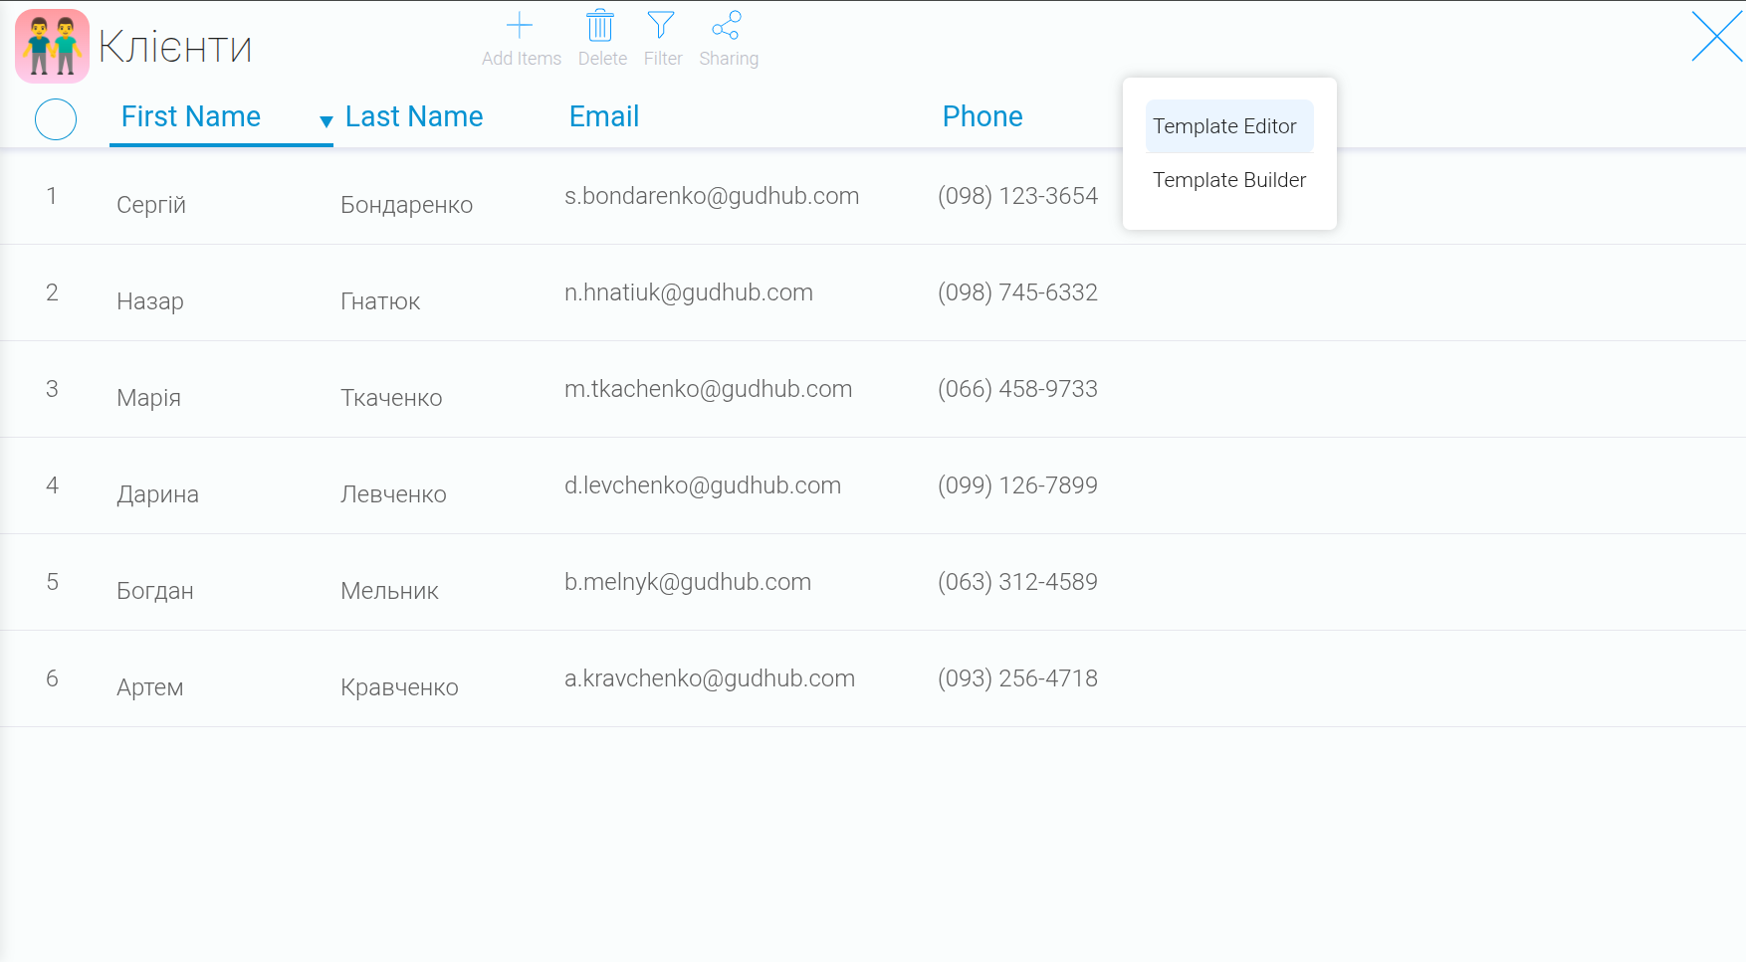Click last name Мельник
Image resolution: width=1746 pixels, height=962 pixels.
pos(389,591)
